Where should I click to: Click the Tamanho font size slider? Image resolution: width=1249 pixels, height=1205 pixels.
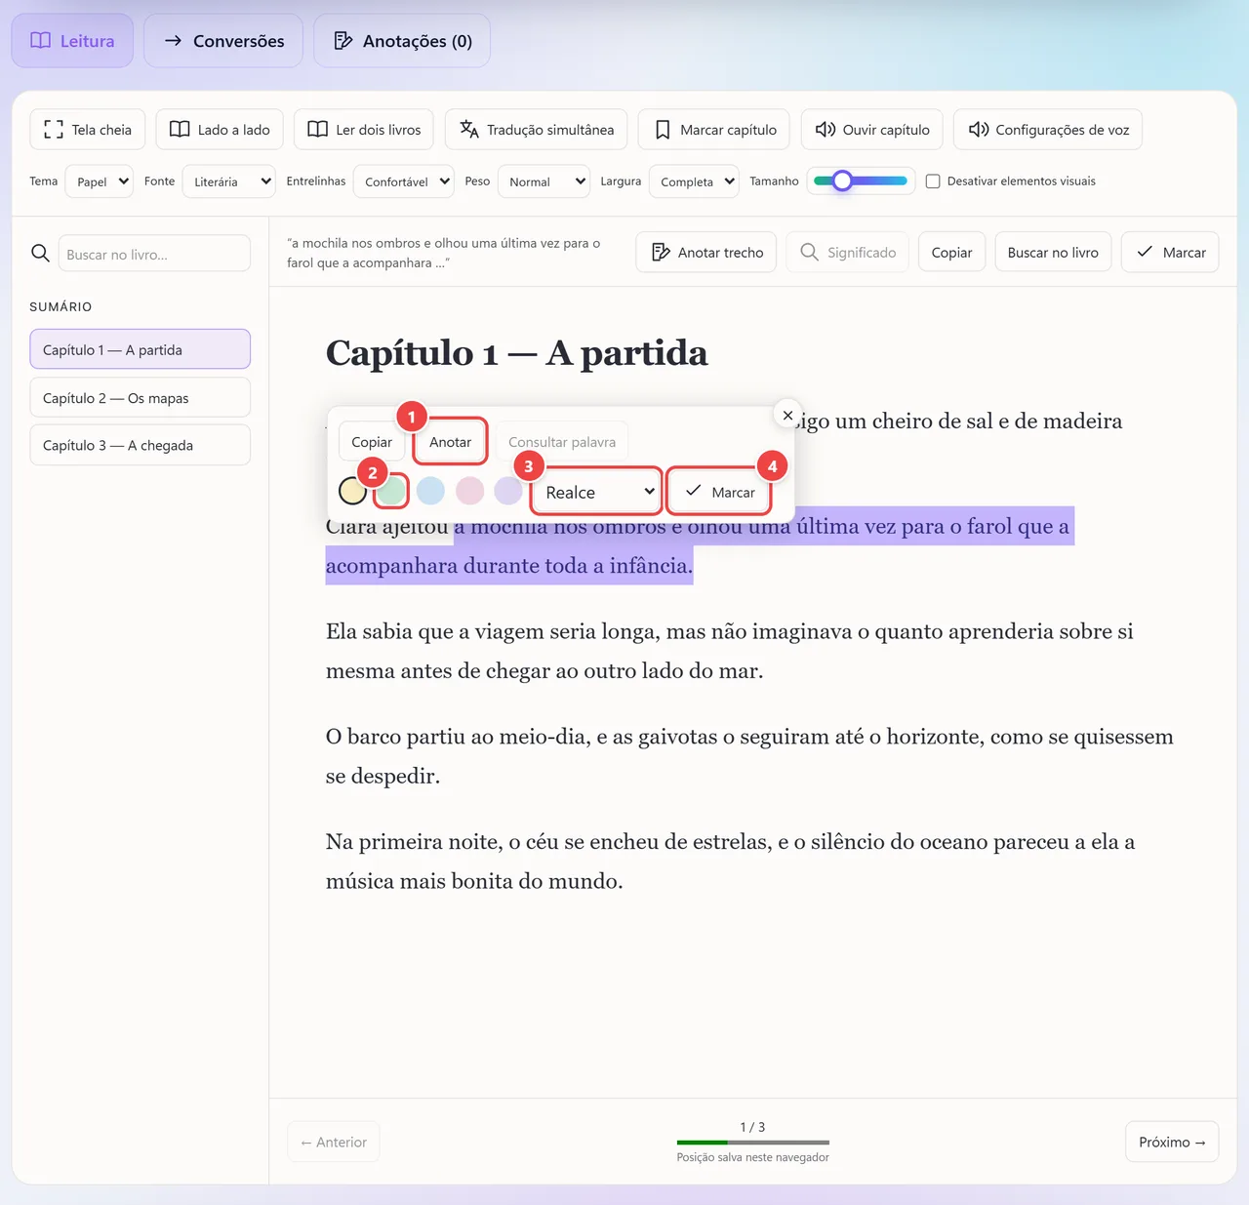pos(861,181)
